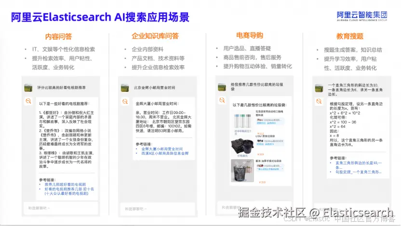Focus the 和我聊聊吧 input in 内容问答 panel

click(61, 208)
